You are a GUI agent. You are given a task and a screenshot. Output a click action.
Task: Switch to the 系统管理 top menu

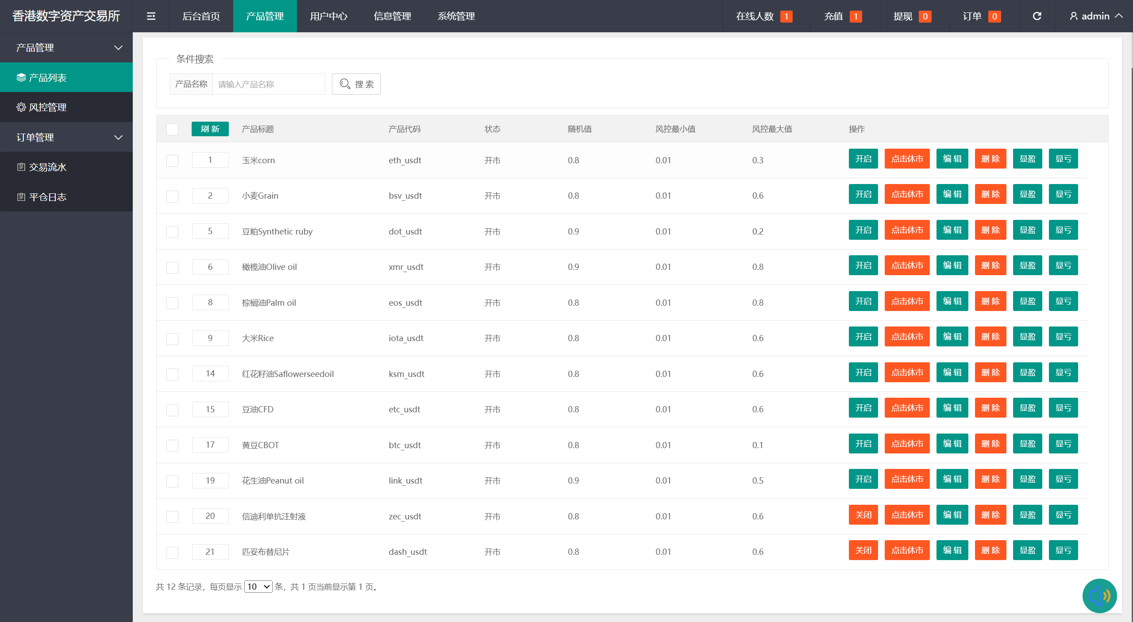tap(456, 16)
